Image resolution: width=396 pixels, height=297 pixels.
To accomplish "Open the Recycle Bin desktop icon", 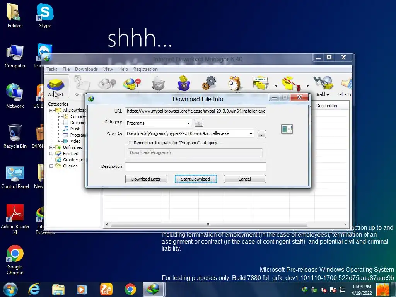I will (x=15, y=137).
